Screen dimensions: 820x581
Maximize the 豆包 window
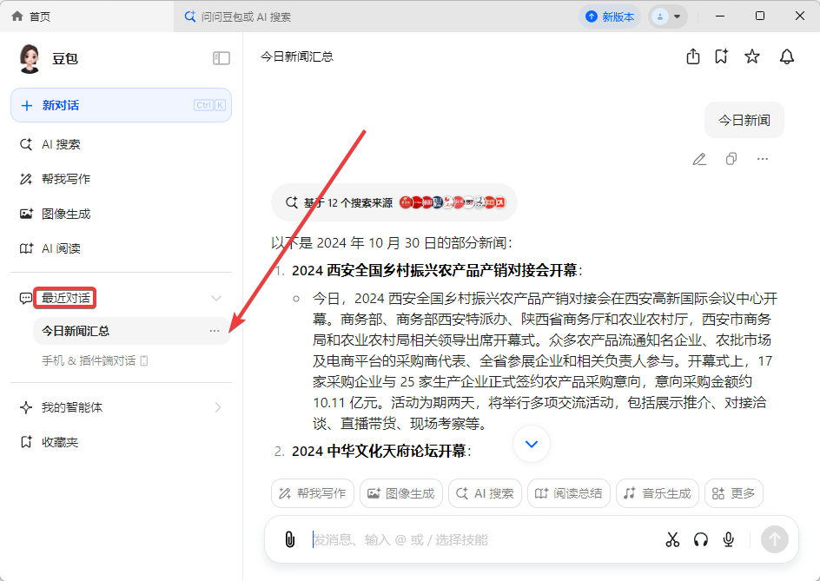pyautogui.click(x=760, y=17)
